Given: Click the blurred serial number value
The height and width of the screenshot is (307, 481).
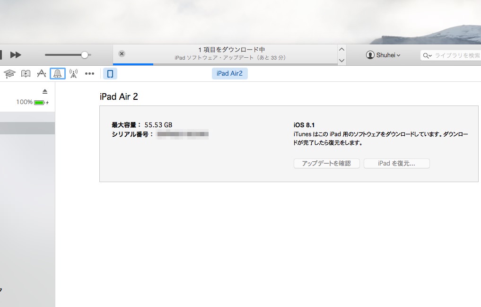Looking at the screenshot, I should click(x=183, y=134).
